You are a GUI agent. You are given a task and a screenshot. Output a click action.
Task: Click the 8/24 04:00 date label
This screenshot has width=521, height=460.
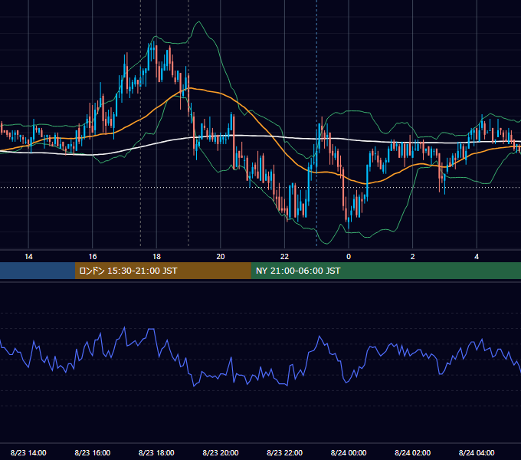[x=477, y=452]
